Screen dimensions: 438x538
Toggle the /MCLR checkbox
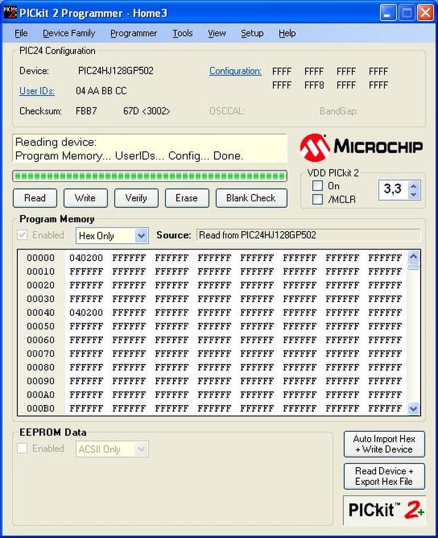coord(318,199)
